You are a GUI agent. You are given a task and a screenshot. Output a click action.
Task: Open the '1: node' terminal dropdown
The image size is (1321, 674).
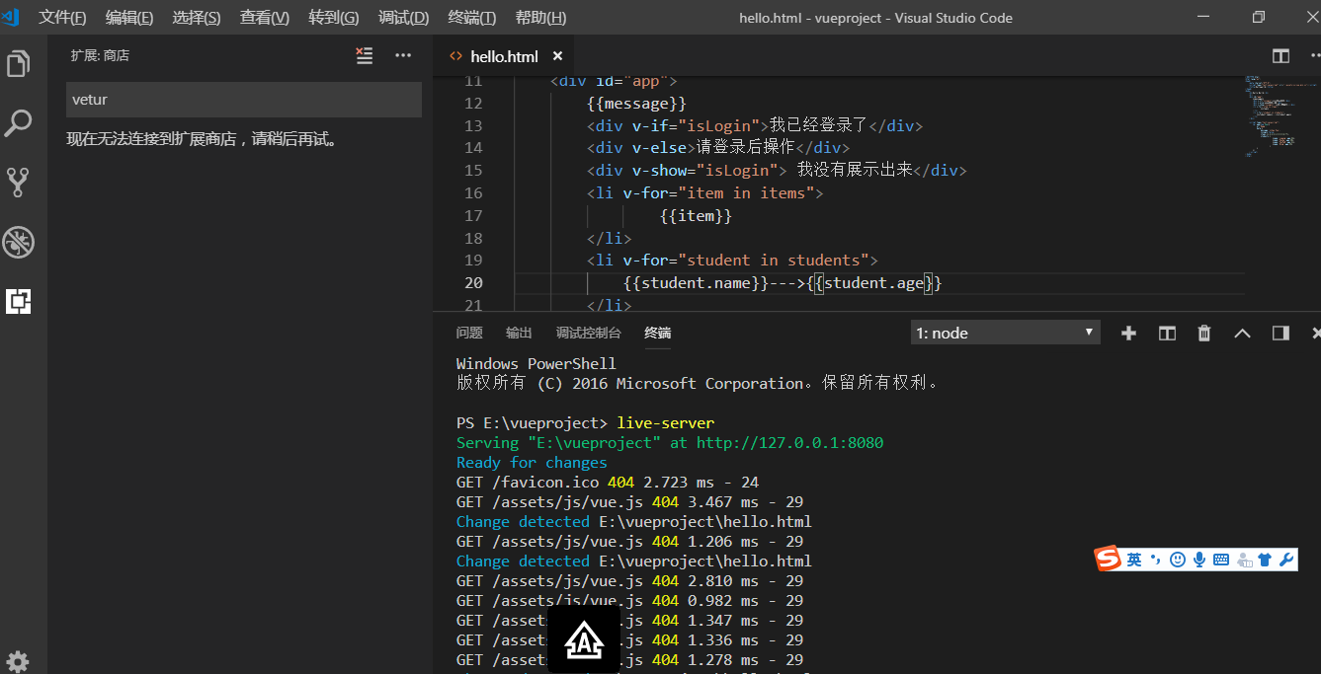(1005, 334)
